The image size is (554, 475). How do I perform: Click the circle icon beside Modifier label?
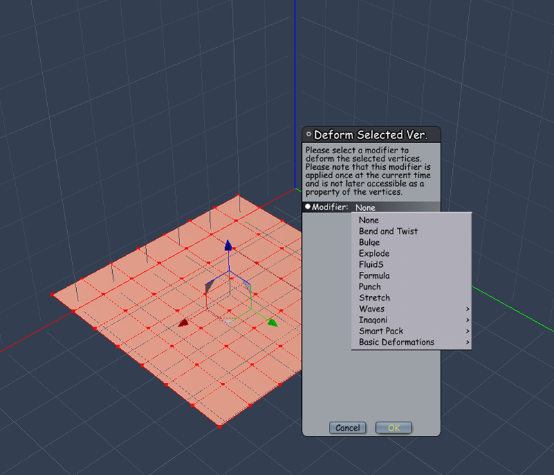click(307, 207)
